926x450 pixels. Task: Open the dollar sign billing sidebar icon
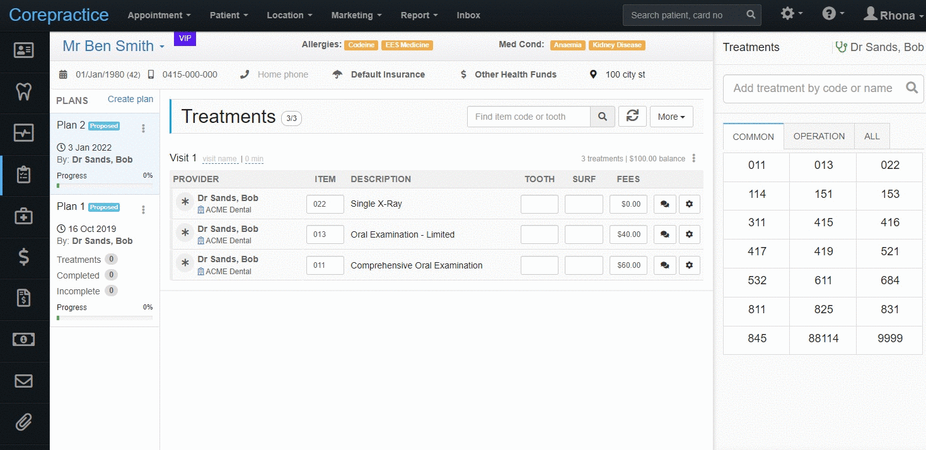[x=24, y=257]
